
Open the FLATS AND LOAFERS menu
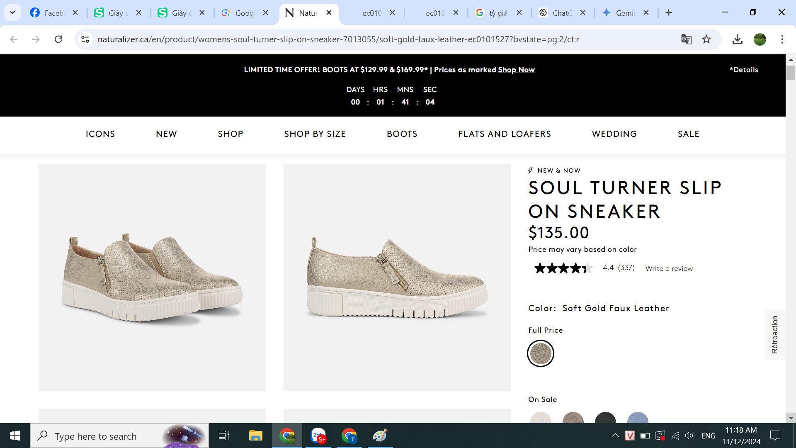pos(504,134)
